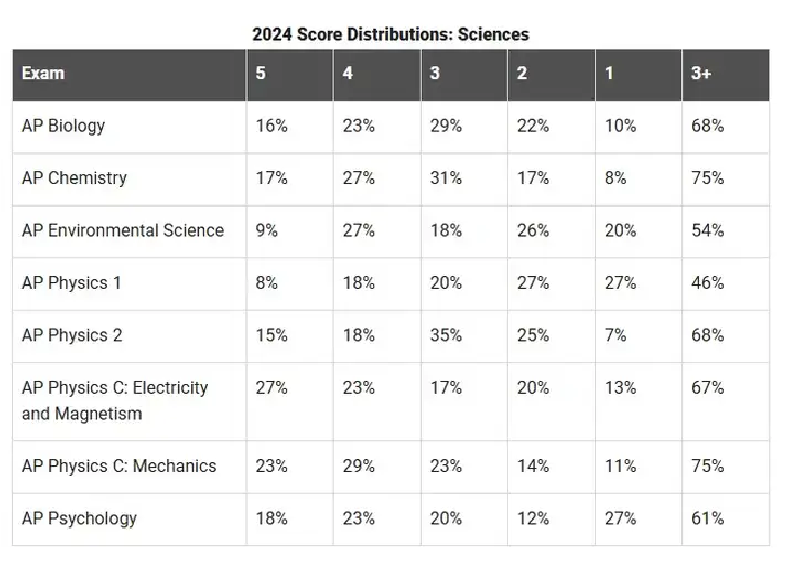
Task: Select AP Psychology's 61% cell
Action: point(707,518)
